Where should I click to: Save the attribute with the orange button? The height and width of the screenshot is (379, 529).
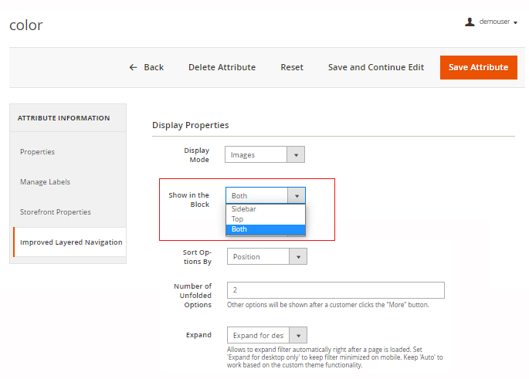tap(478, 67)
